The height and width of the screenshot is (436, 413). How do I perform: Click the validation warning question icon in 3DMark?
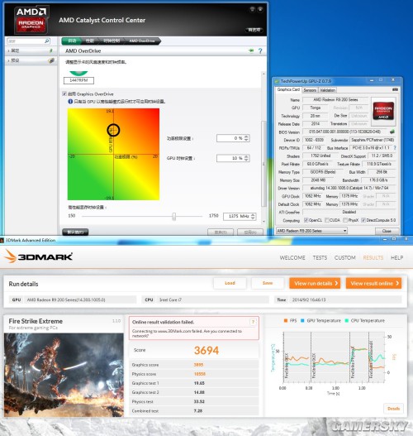[253, 322]
